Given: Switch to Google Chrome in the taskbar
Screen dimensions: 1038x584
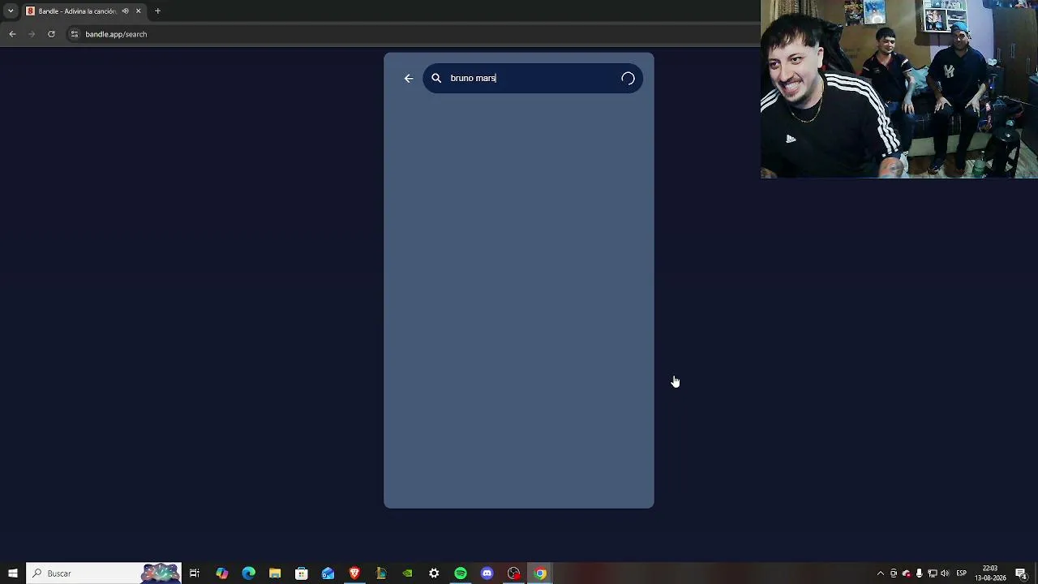Looking at the screenshot, I should (x=540, y=573).
